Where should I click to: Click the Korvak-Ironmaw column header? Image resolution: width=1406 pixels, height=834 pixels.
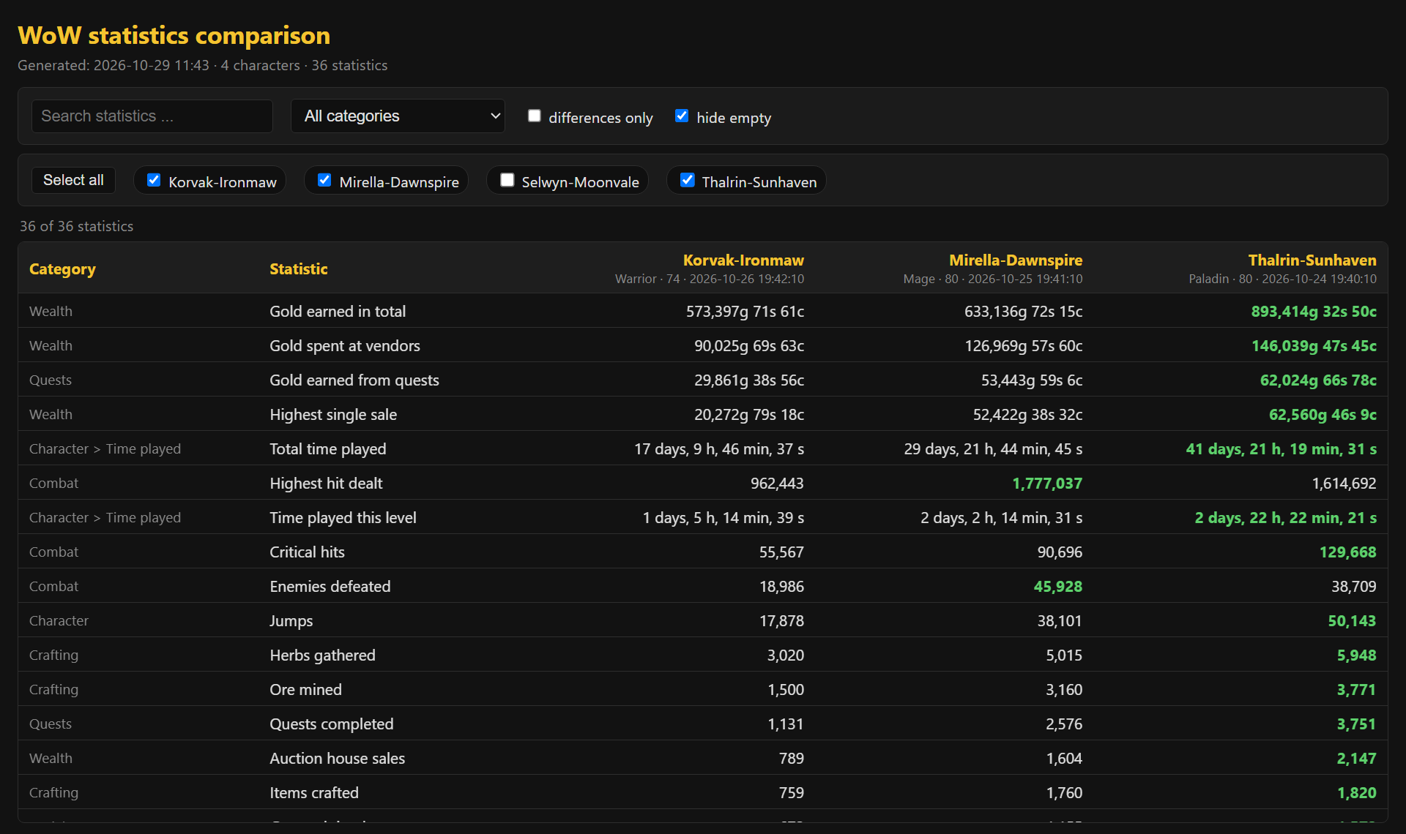pos(743,260)
